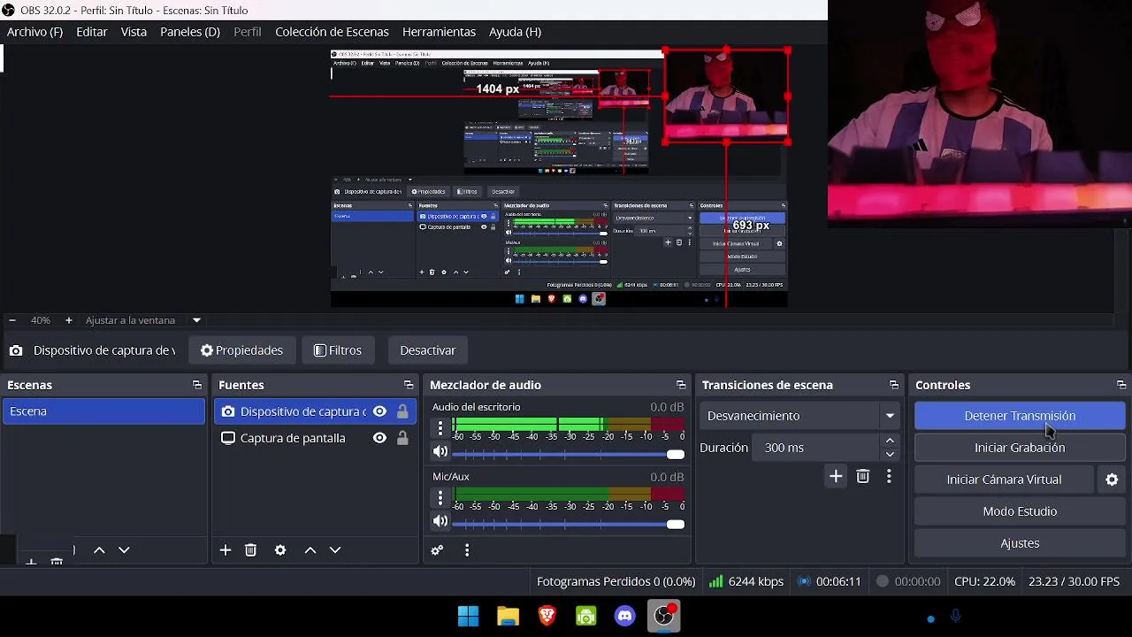Open transition properties three dots
This screenshot has width=1132, height=637.
click(x=889, y=477)
